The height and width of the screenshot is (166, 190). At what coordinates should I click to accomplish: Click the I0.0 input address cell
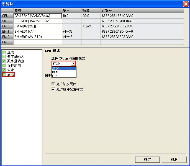point(71,16)
